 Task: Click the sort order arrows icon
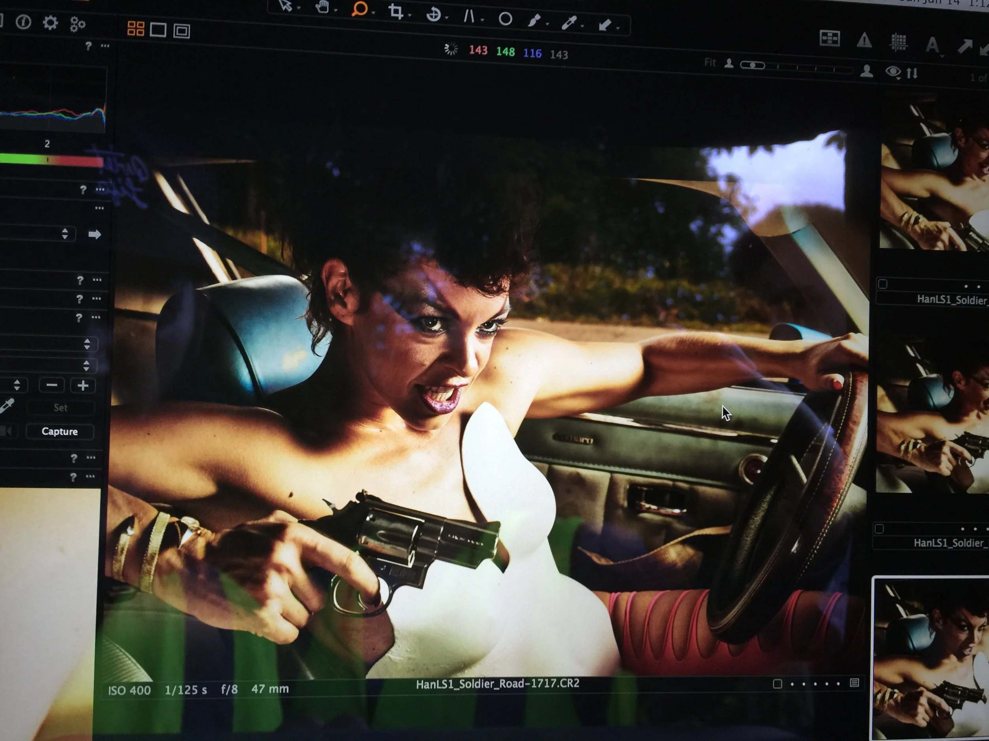(912, 73)
